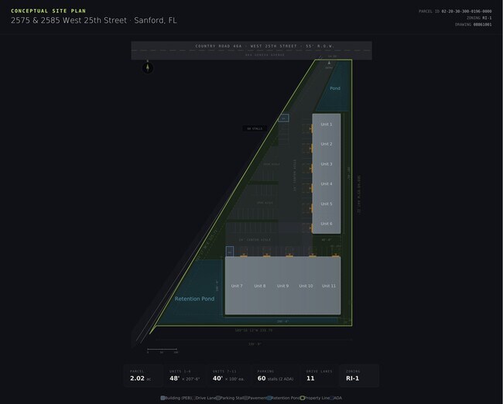Click the Building (PEB) legend swatch
503x404 pixels.
pos(163,398)
